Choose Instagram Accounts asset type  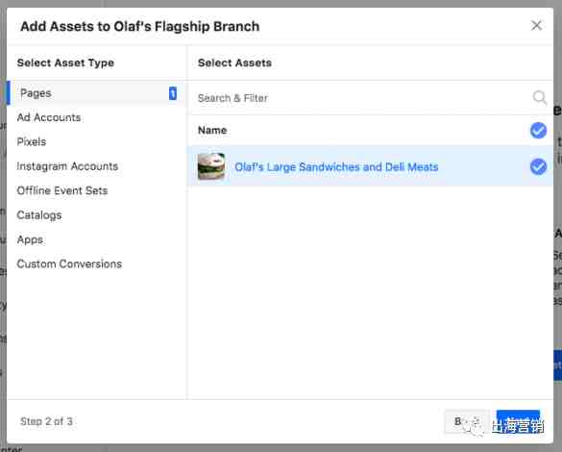click(67, 166)
